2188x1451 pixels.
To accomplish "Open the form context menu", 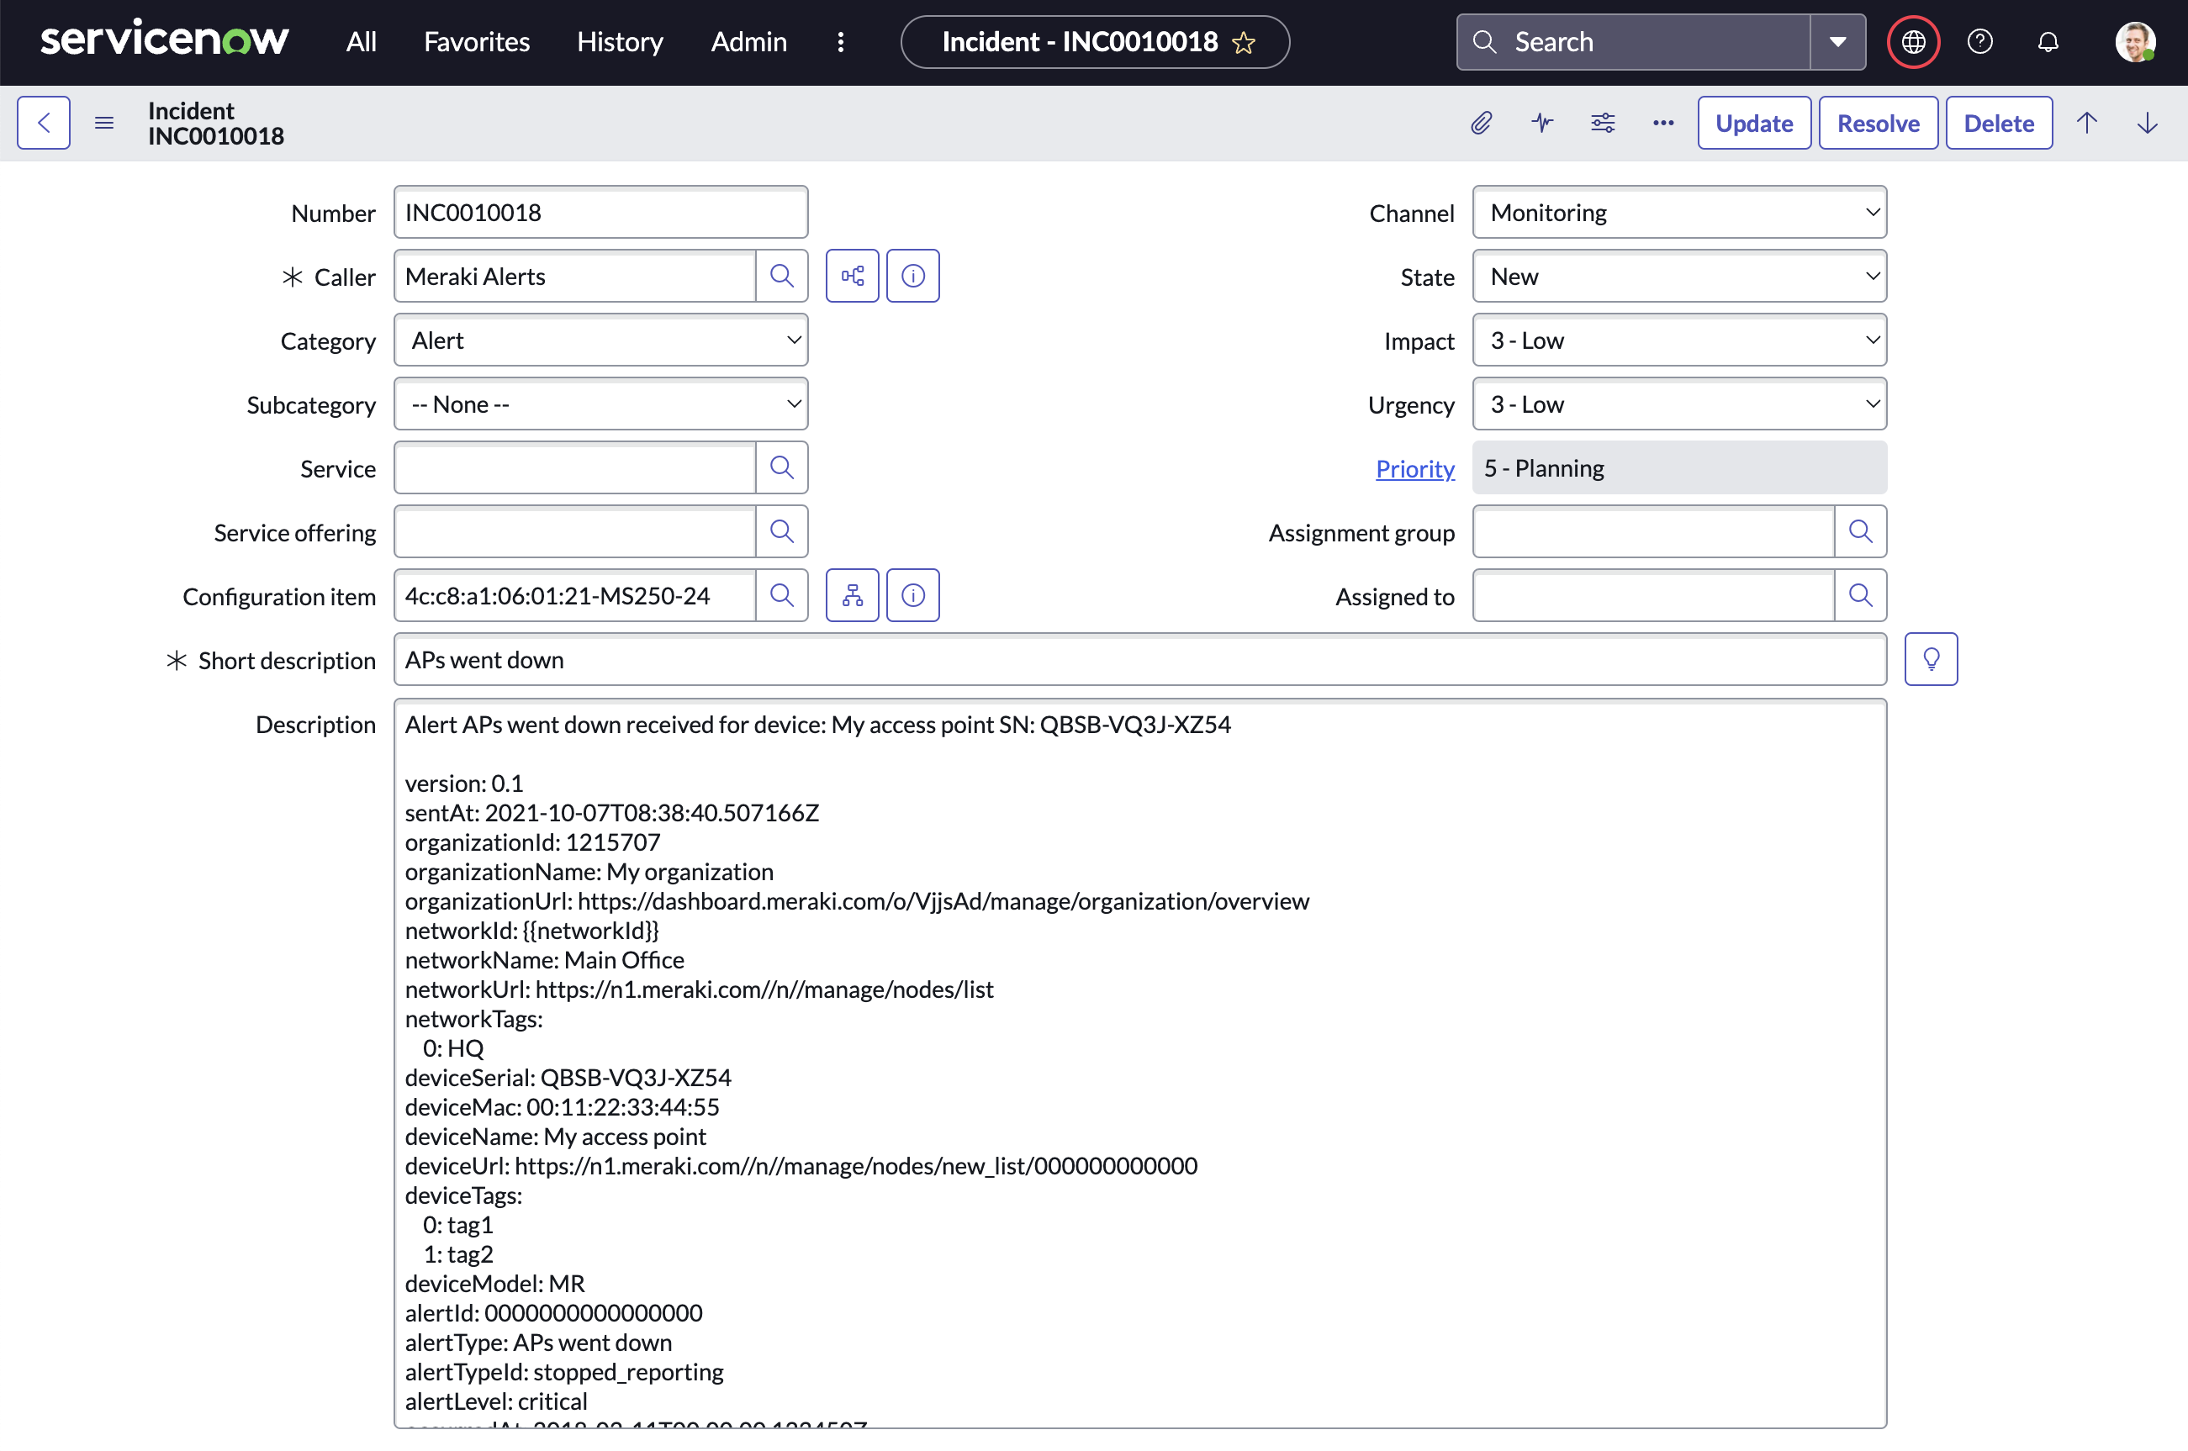I will [103, 121].
